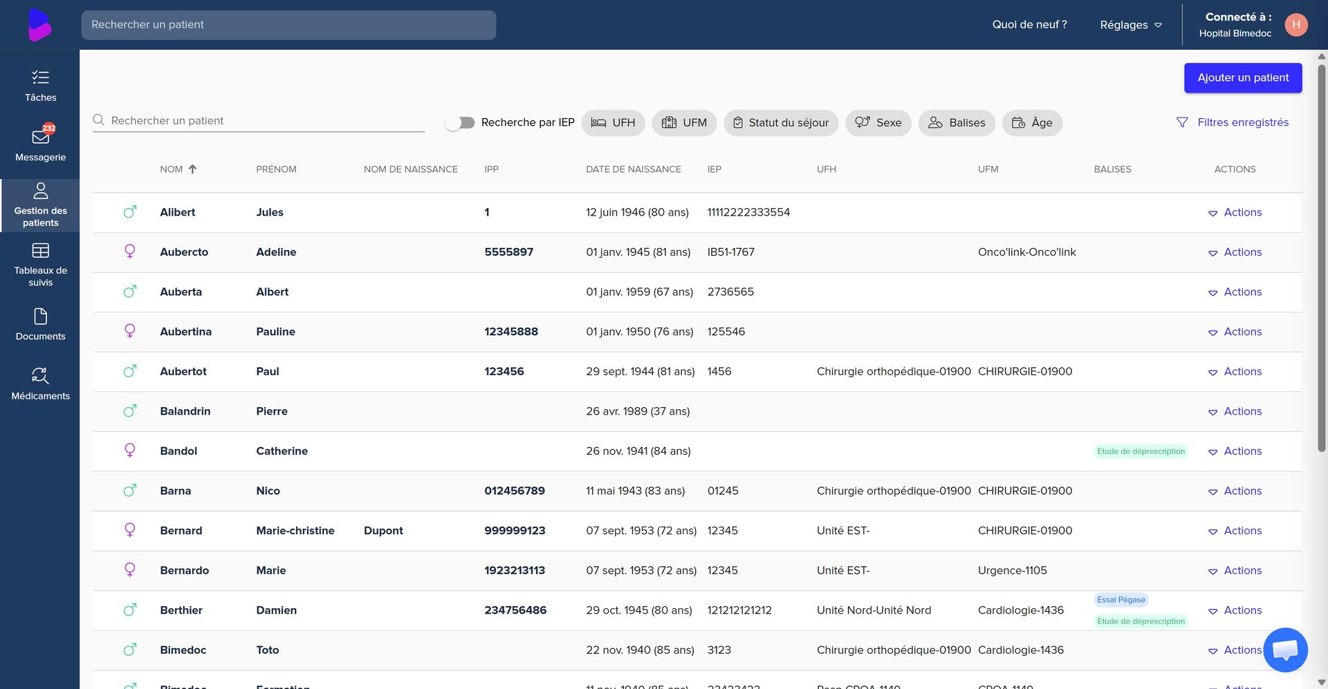Screen dimensions: 1328x689
Task: Click Onco'link-Onco'link UFM cell
Action: pos(1027,252)
